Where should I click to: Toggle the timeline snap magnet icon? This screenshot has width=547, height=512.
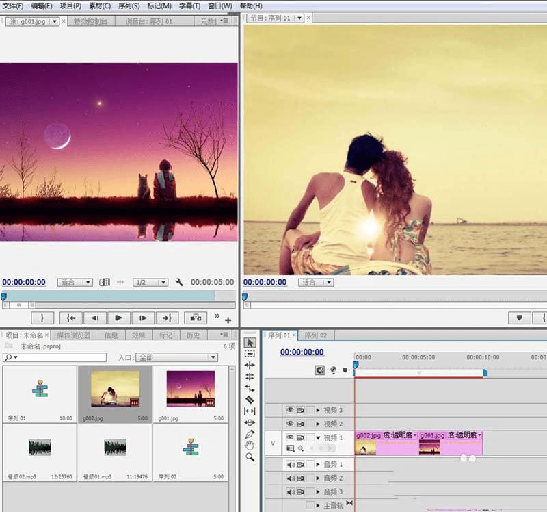(x=319, y=370)
